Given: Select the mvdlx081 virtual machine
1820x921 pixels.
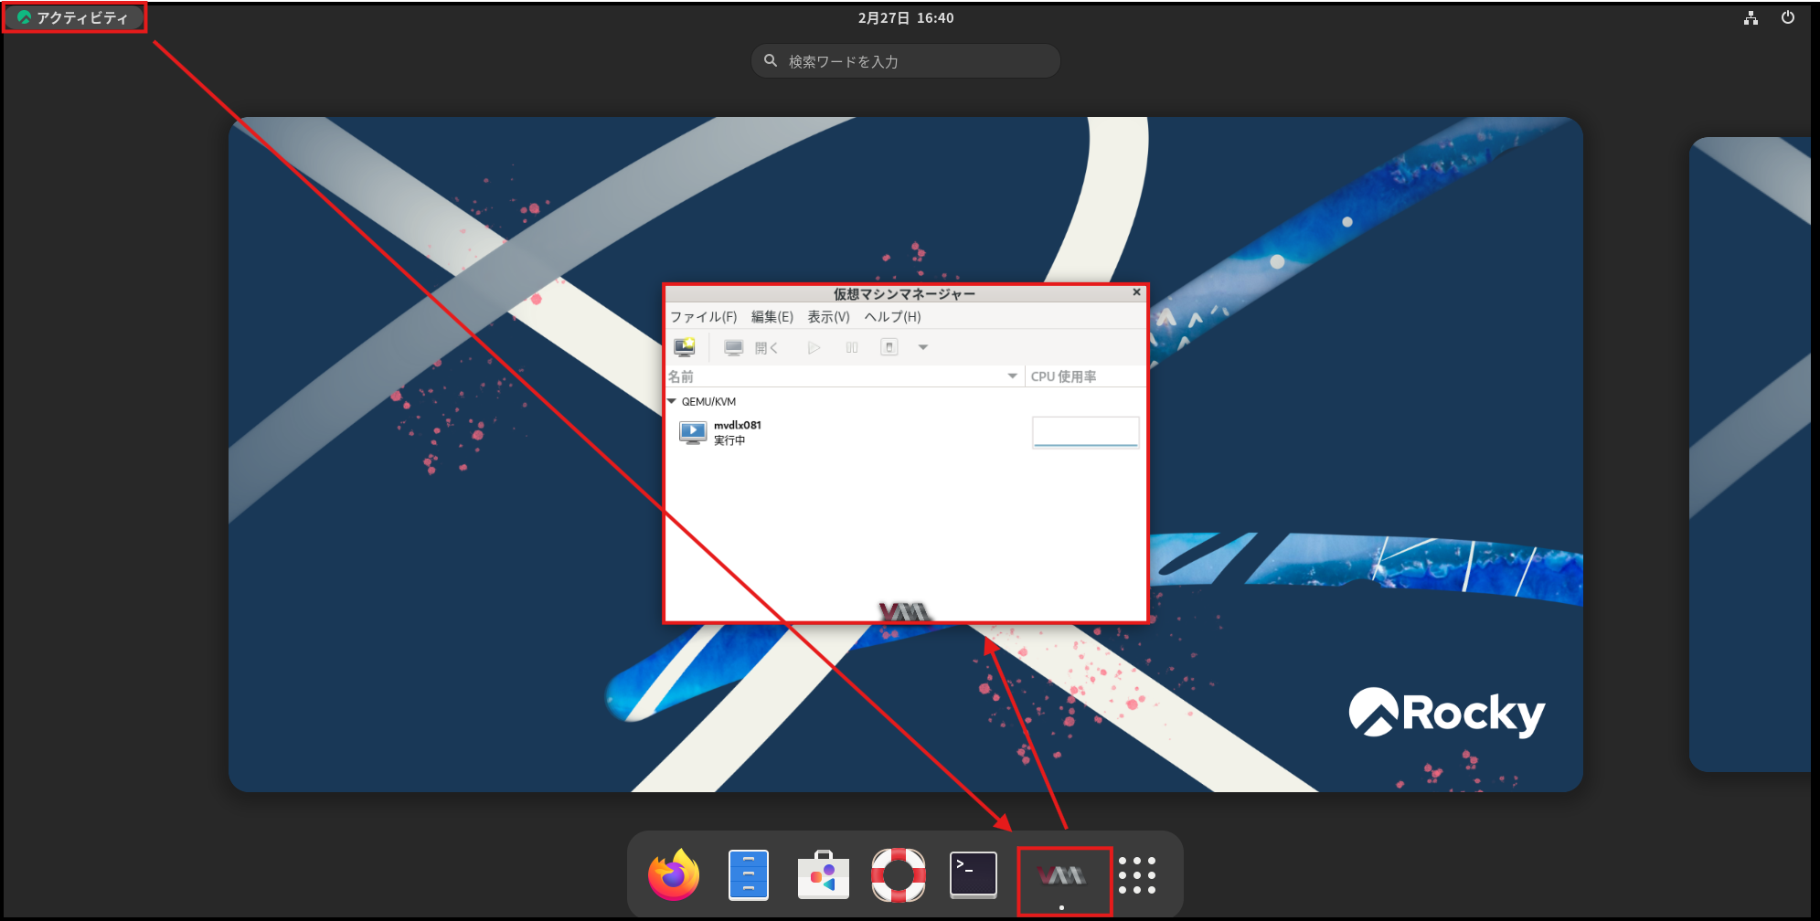Looking at the screenshot, I should point(737,432).
